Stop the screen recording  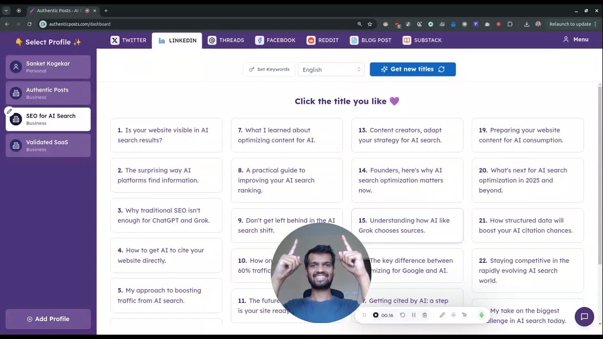(x=375, y=315)
